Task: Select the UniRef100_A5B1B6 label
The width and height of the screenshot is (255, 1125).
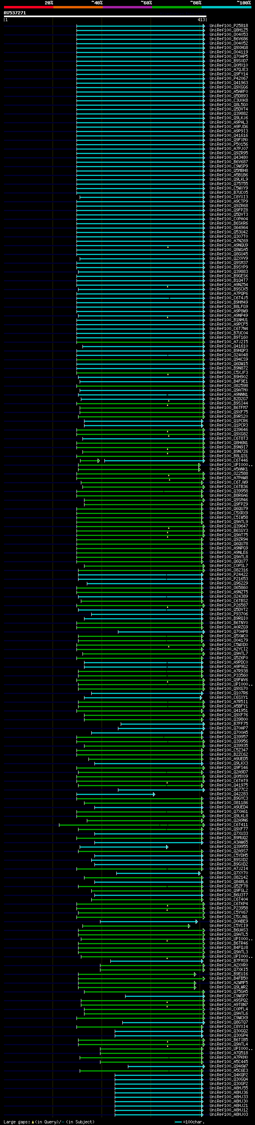Action: tap(229, 175)
